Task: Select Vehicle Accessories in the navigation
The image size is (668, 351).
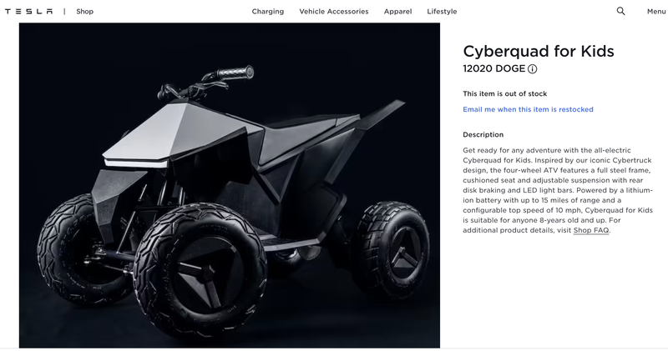Action: coord(333,12)
